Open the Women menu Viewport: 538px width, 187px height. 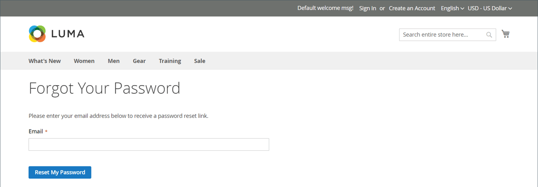[x=84, y=61]
